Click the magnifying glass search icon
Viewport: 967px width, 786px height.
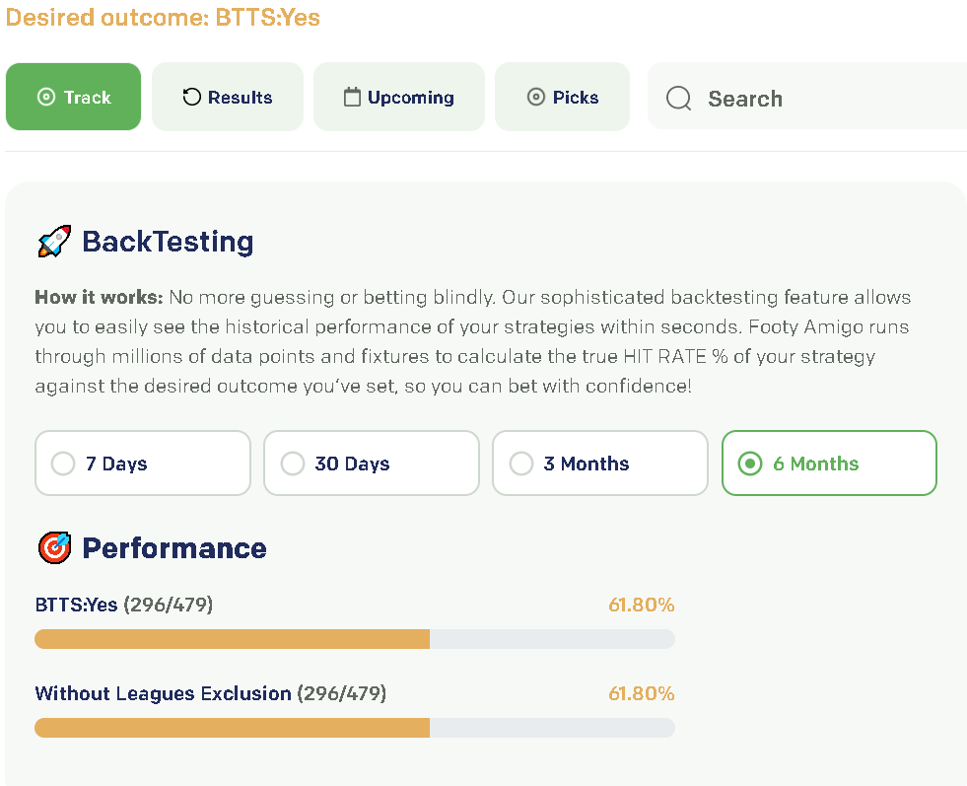(679, 99)
